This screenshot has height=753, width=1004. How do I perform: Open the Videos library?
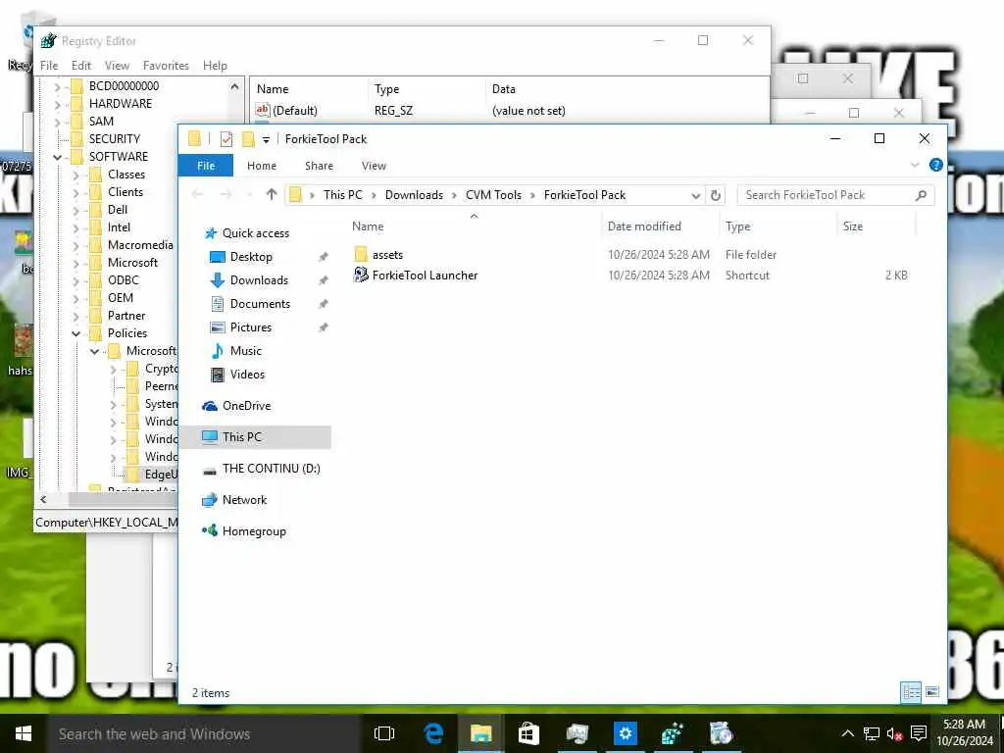pyautogui.click(x=247, y=375)
